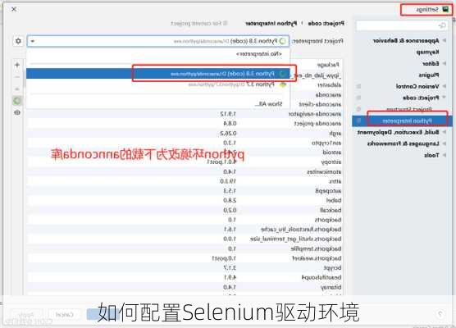Image resolution: width=456 pixels, height=328 pixels.
Task: Expand the Version Control node arrow
Action: [x=444, y=86]
